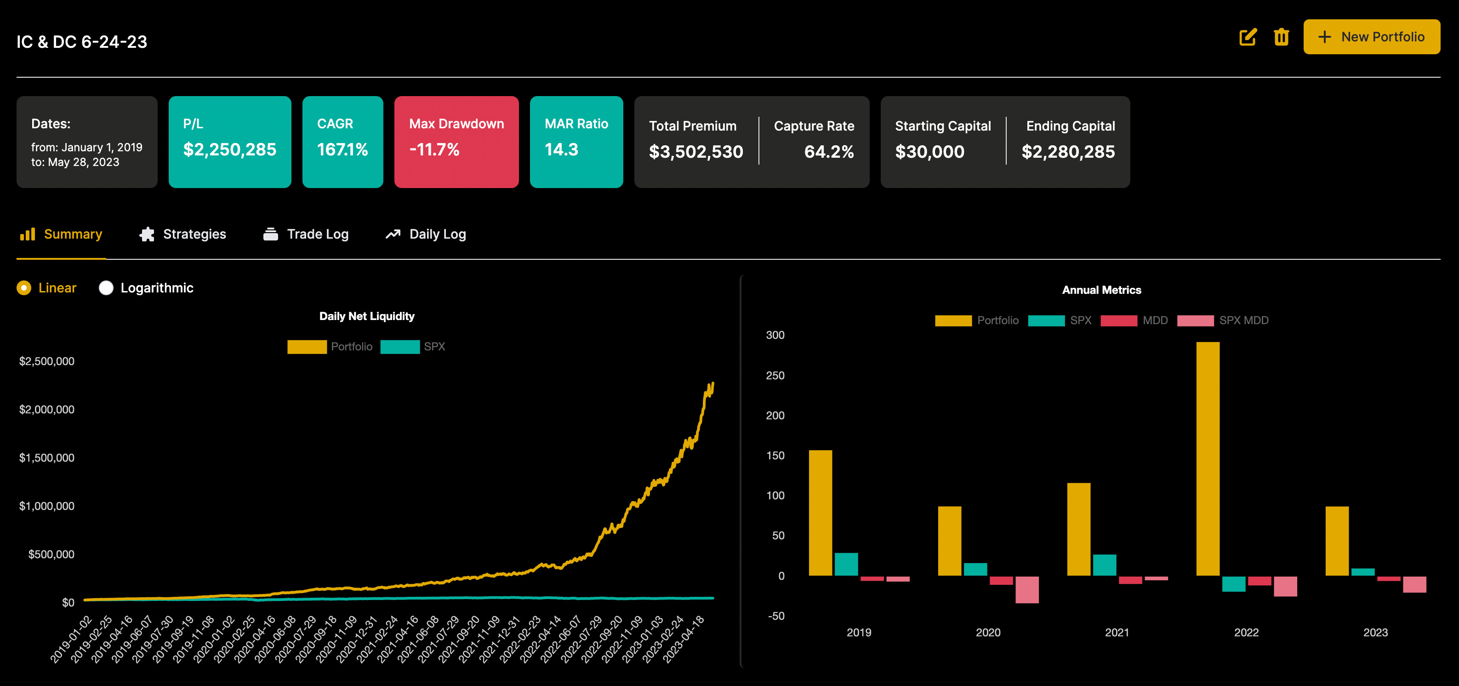Open the Strategies tab
The height and width of the screenshot is (686, 1459).
click(195, 234)
